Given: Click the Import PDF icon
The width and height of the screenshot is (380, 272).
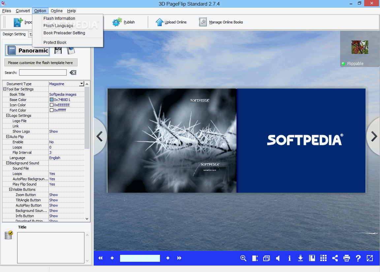Looking at the screenshot, I should 18,22.
